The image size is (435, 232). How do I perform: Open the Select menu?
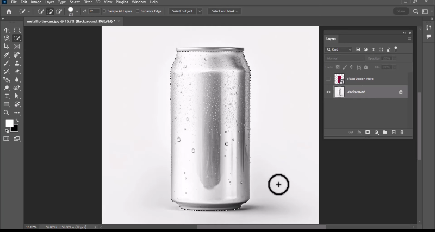[x=74, y=2]
